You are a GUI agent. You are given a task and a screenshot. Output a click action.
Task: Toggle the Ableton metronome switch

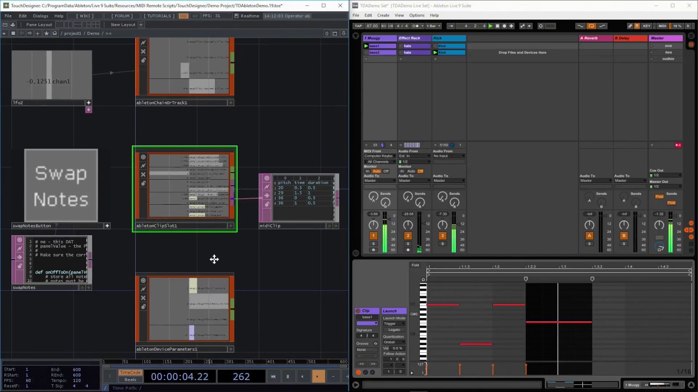point(415,26)
